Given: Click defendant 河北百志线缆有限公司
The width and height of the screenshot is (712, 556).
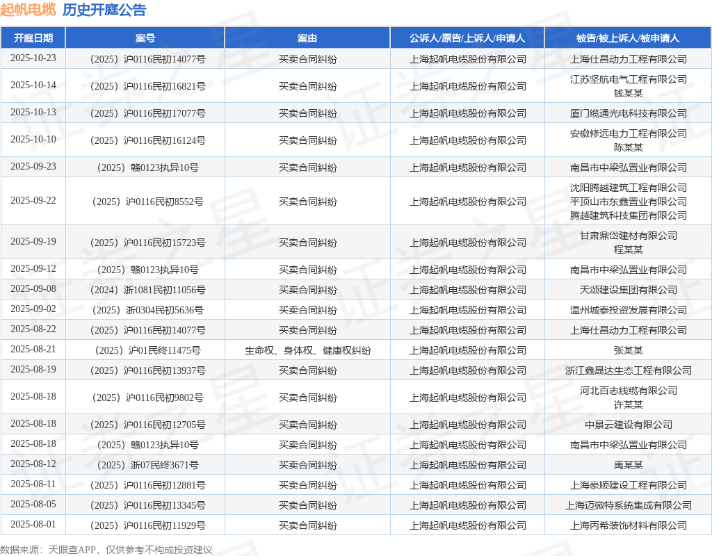Looking at the screenshot, I should point(629,391).
